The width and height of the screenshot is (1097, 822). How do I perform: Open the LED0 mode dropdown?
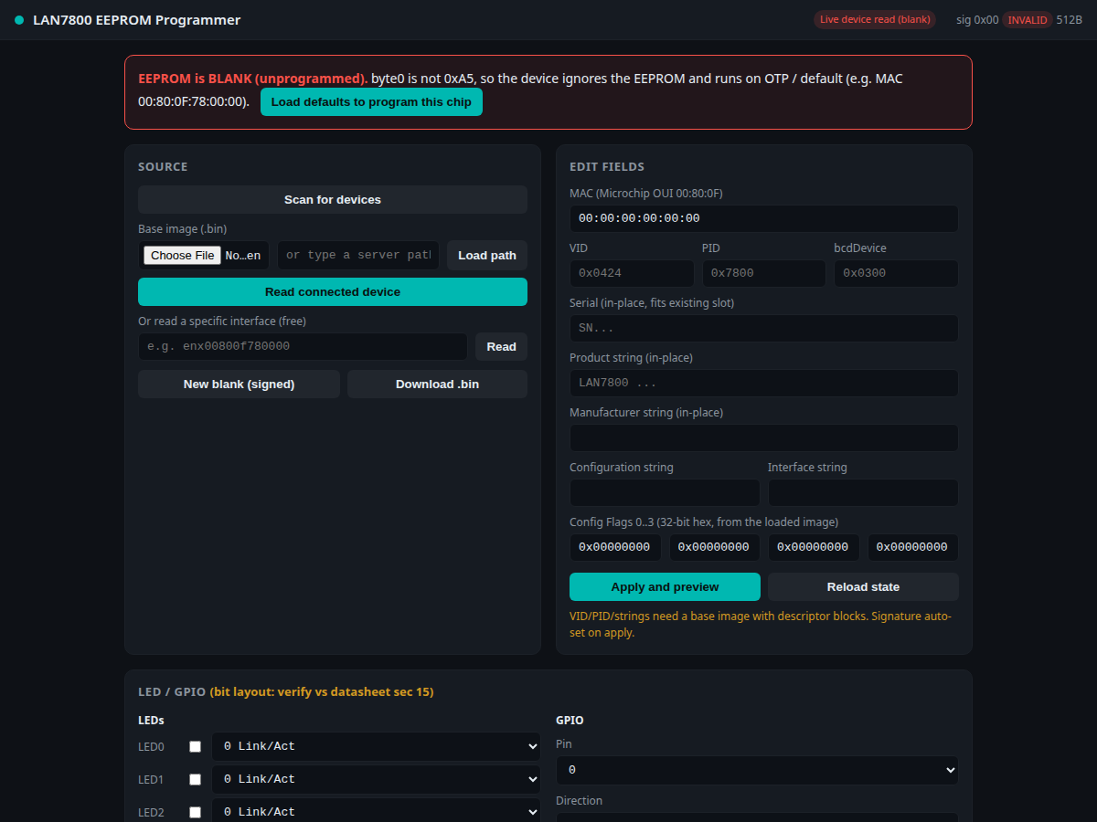[x=376, y=746]
